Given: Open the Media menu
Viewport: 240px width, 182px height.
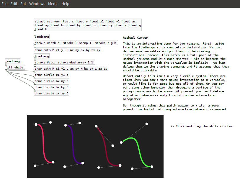Looking at the screenshot, I should 53,4.
